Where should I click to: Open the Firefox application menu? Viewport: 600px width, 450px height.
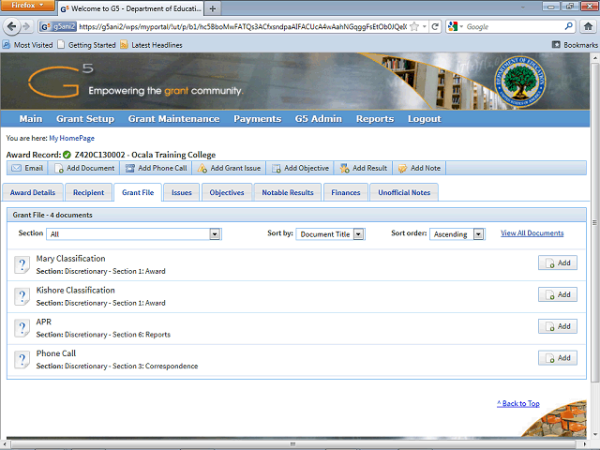click(27, 6)
